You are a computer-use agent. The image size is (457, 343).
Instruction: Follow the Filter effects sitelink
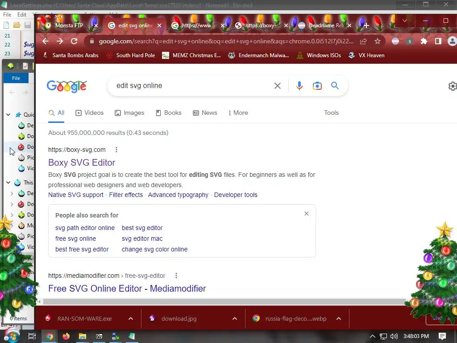pos(126,195)
